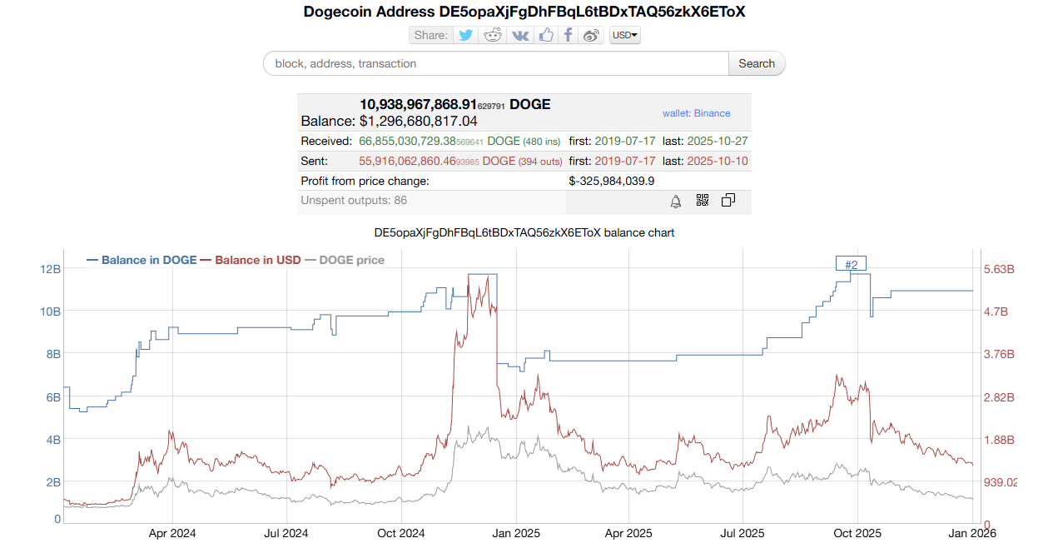Open balance change notifications via bell icon

click(x=675, y=201)
